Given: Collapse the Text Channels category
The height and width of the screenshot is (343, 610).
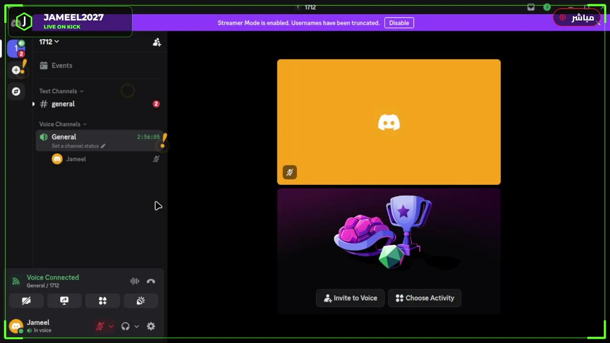Looking at the screenshot, I should tap(61, 91).
